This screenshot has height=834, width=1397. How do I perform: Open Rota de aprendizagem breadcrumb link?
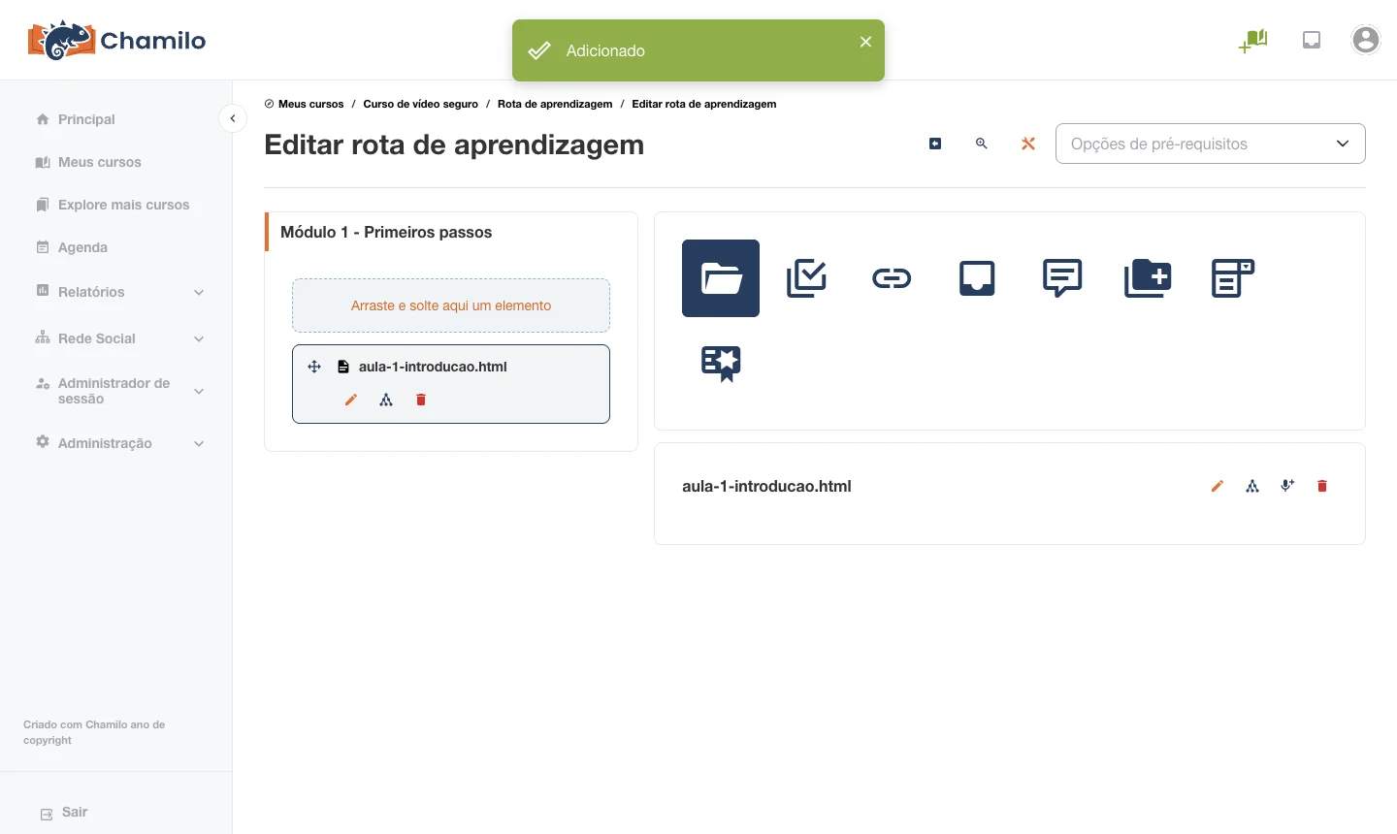tap(555, 104)
